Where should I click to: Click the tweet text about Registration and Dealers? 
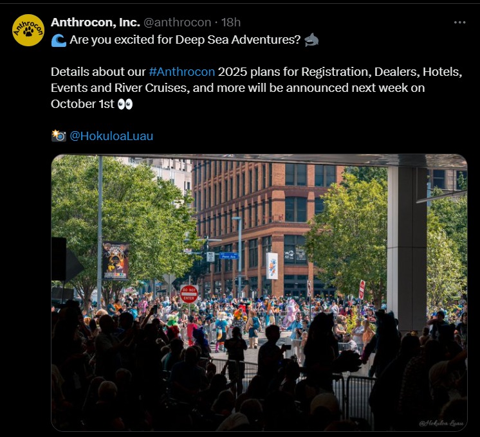256,88
